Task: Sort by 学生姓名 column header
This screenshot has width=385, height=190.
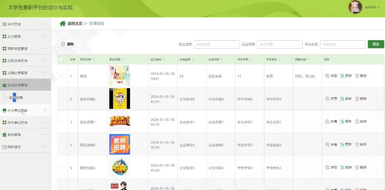Action: 273,60
